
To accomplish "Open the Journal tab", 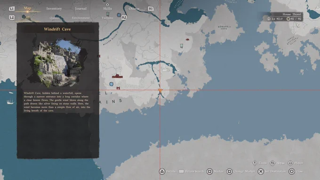I will 80,8.
